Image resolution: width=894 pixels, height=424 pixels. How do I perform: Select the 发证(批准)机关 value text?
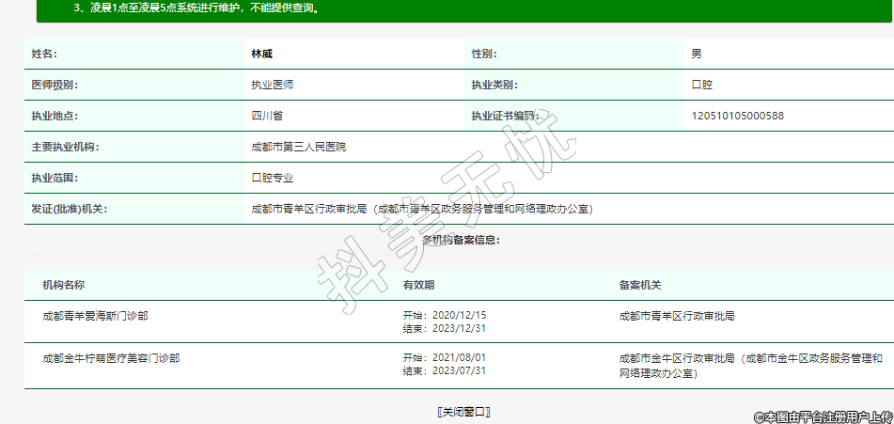pos(421,209)
